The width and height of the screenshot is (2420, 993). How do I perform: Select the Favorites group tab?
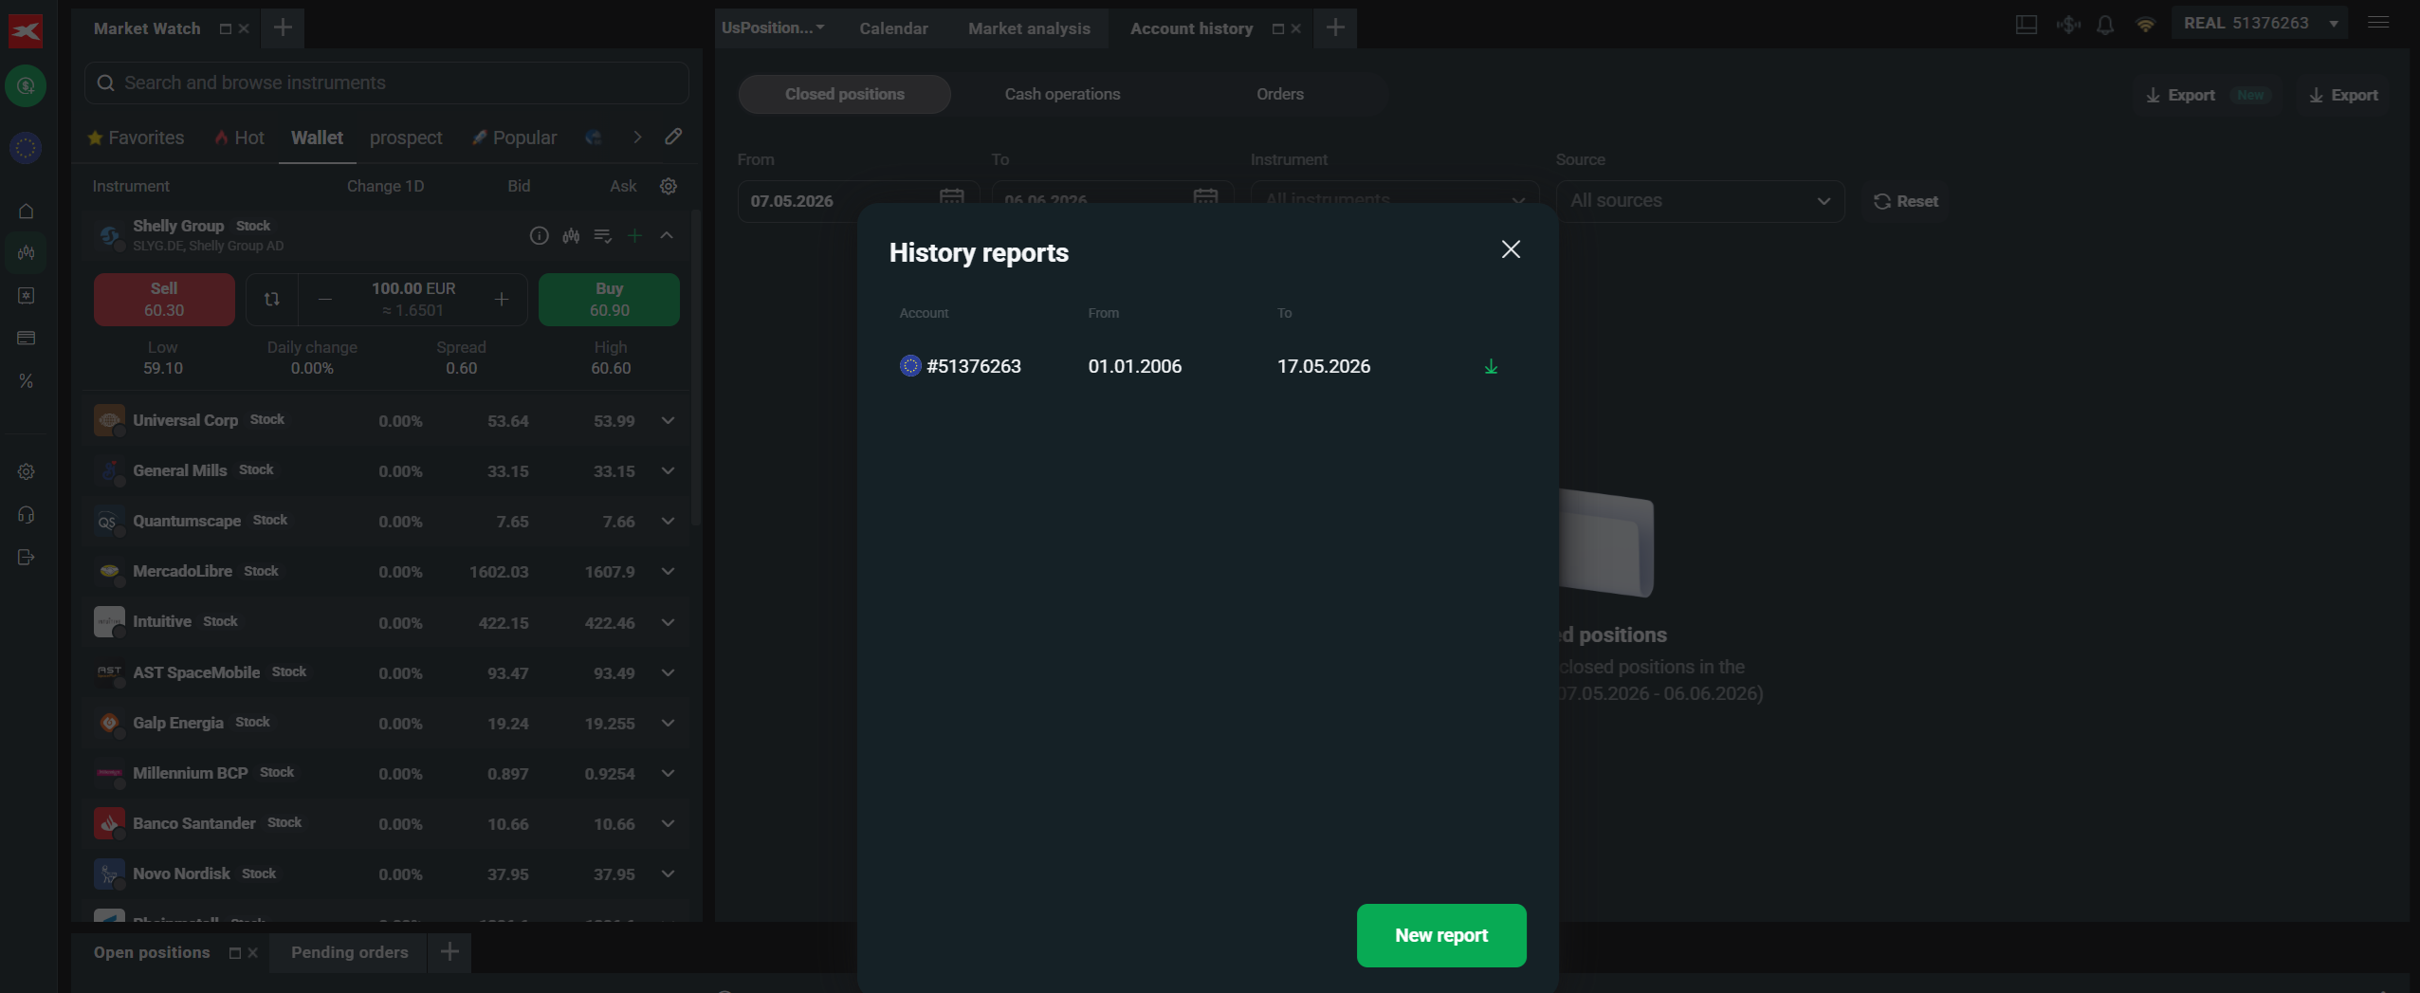[136, 138]
